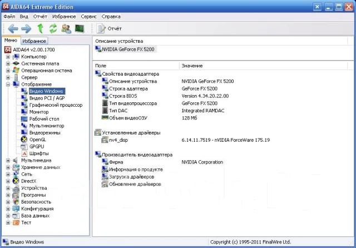This screenshot has width=356, height=248.
Task: Refresh using the green circular arrows icon
Action: click(x=53, y=28)
